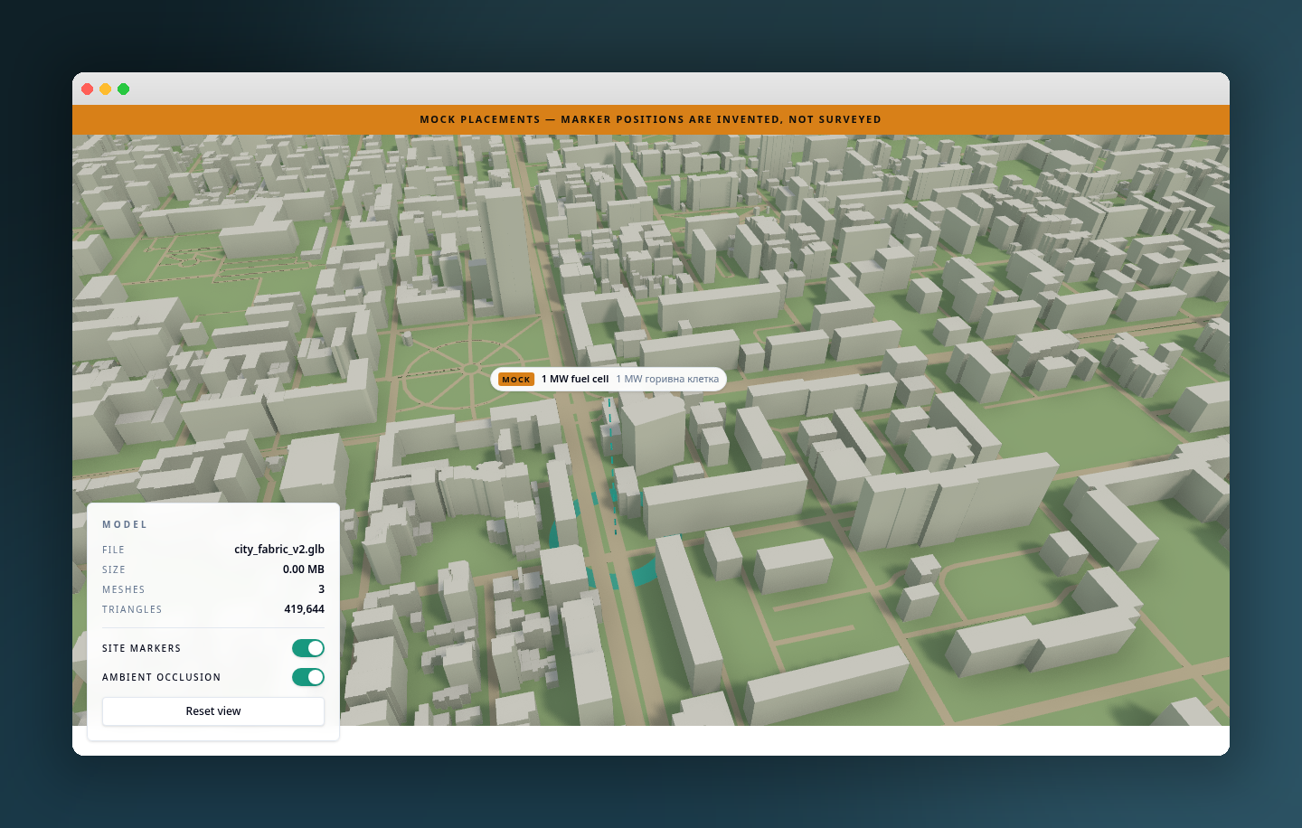Image resolution: width=1302 pixels, height=828 pixels.
Task: Click the MESHES row label
Action: pos(124,589)
